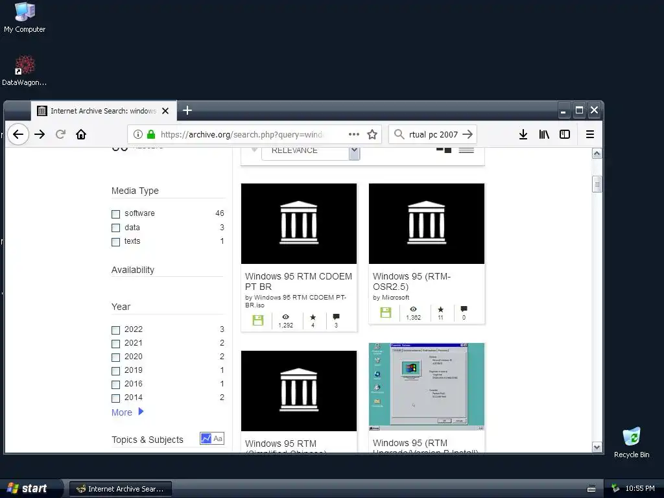Open the Firefox hamburger menu
Image resolution: width=664 pixels, height=498 pixels.
coord(590,134)
